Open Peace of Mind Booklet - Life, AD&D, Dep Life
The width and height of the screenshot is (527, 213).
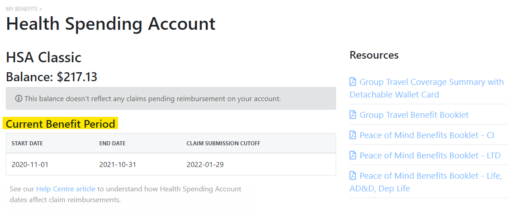click(x=430, y=176)
